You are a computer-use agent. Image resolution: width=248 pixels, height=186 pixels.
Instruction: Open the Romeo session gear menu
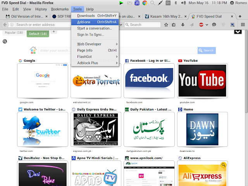tap(238, 3)
